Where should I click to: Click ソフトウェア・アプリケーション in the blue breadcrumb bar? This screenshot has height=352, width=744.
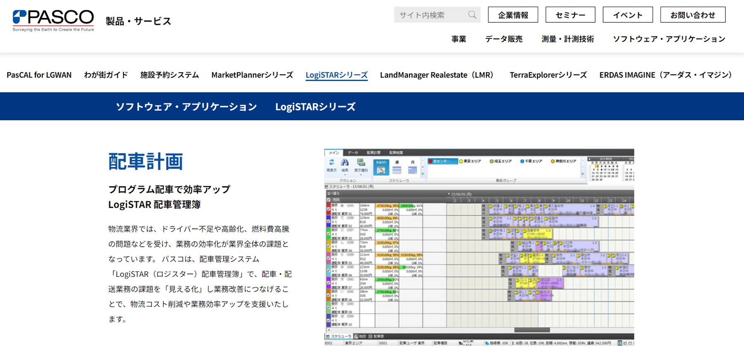click(186, 107)
